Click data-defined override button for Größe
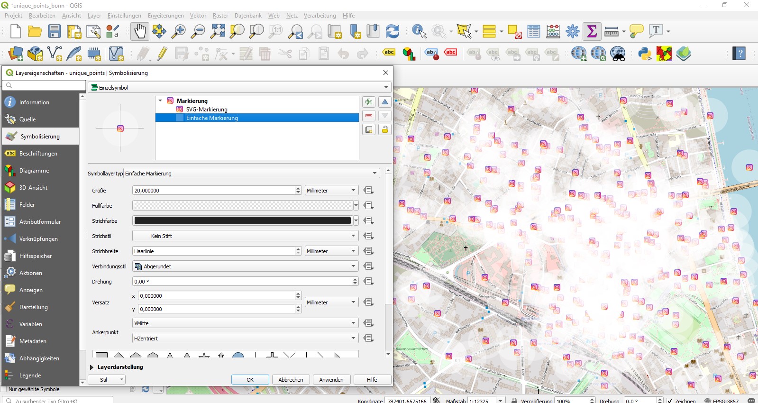The height and width of the screenshot is (403, 758). [x=368, y=191]
